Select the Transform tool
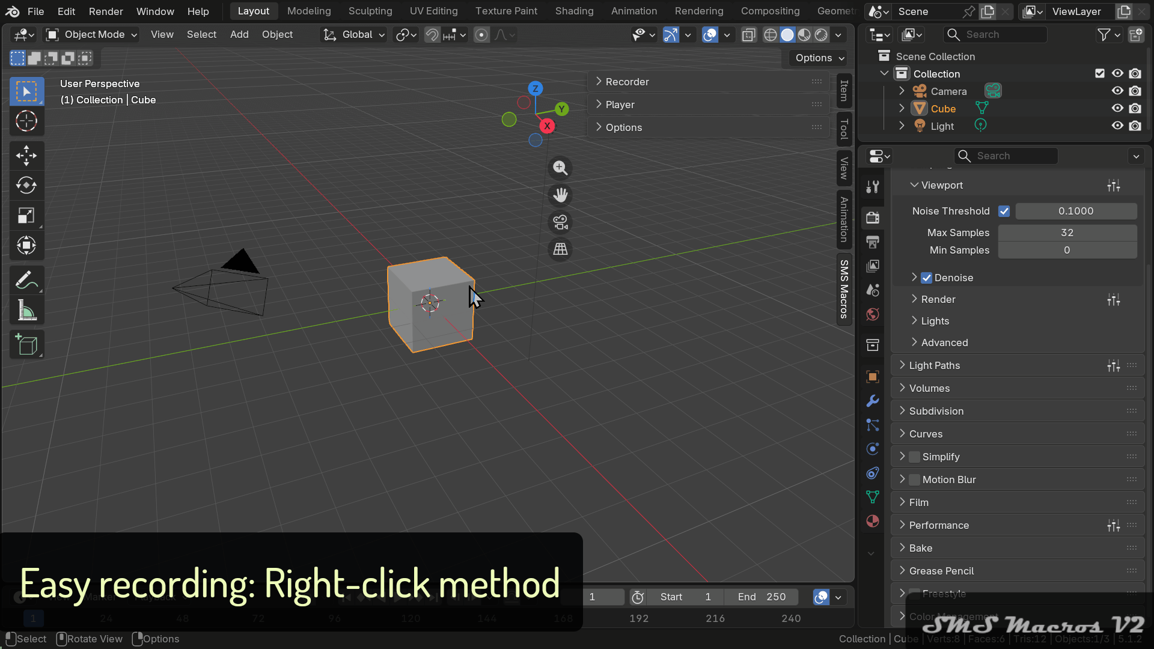The height and width of the screenshot is (649, 1154). pos(26,245)
